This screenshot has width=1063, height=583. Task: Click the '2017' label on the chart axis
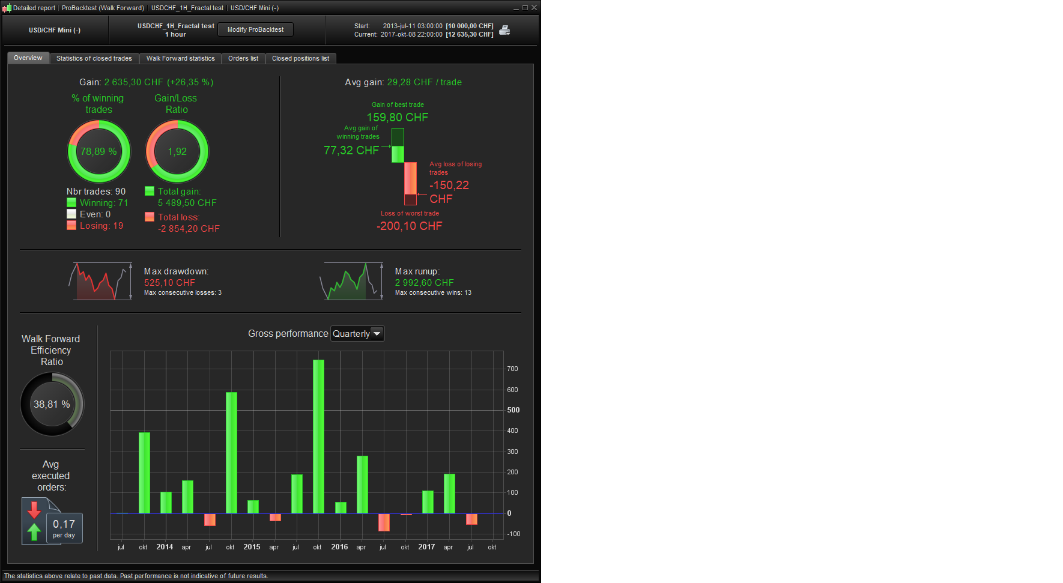click(426, 547)
